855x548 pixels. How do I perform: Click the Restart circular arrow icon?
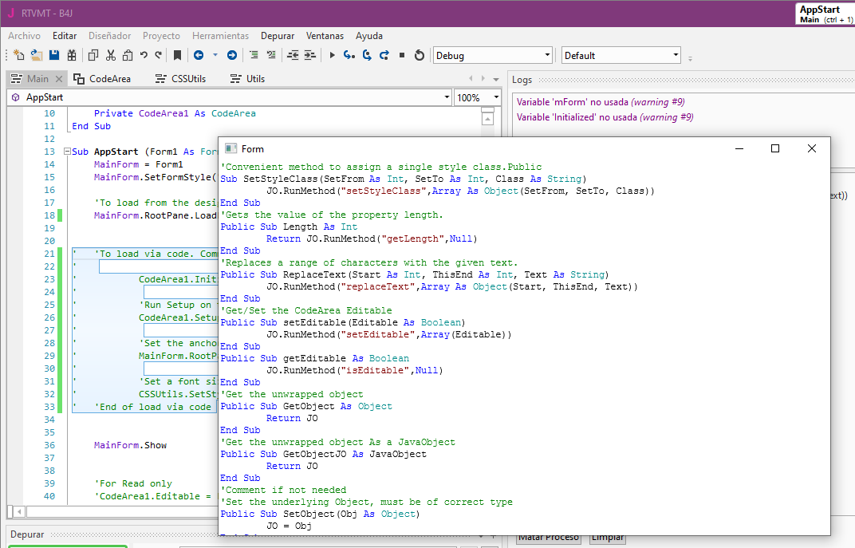click(x=420, y=55)
